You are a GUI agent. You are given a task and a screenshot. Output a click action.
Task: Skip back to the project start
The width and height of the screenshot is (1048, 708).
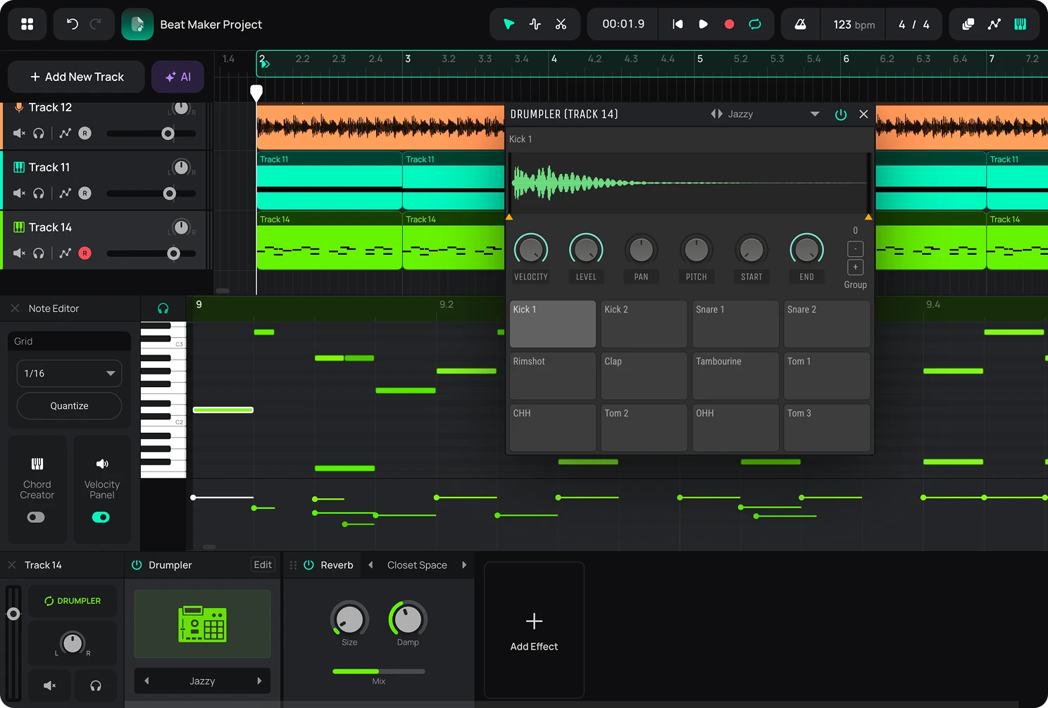(x=678, y=24)
